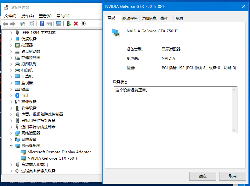Image resolution: width=250 pixels, height=186 pixels.
Task: Expand the 网络适配器 category
Action: pos(11,133)
